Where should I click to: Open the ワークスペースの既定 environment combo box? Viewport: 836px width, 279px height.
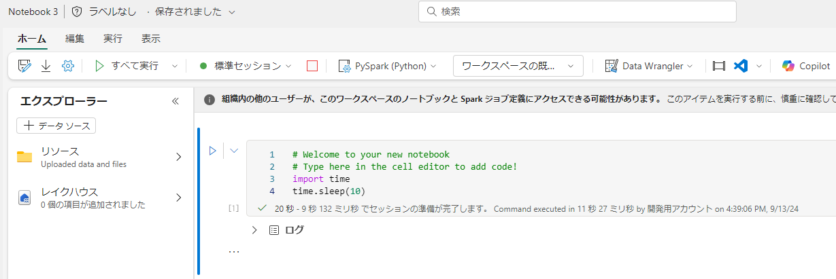(518, 66)
